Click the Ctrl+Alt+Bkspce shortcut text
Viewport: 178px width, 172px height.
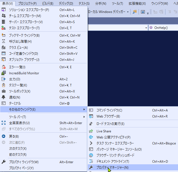point(164,143)
